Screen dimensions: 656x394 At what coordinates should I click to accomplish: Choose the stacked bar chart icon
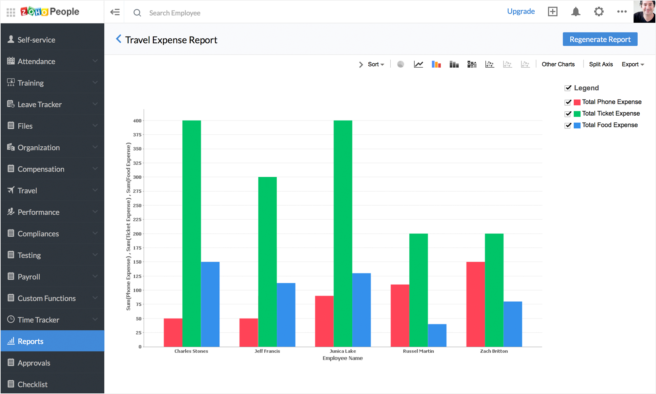pos(454,64)
